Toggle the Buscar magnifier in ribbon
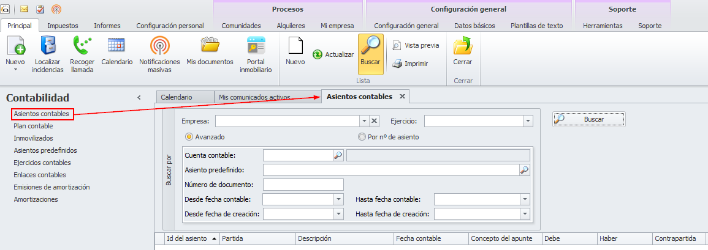The width and height of the screenshot is (708, 250). pyautogui.click(x=371, y=54)
